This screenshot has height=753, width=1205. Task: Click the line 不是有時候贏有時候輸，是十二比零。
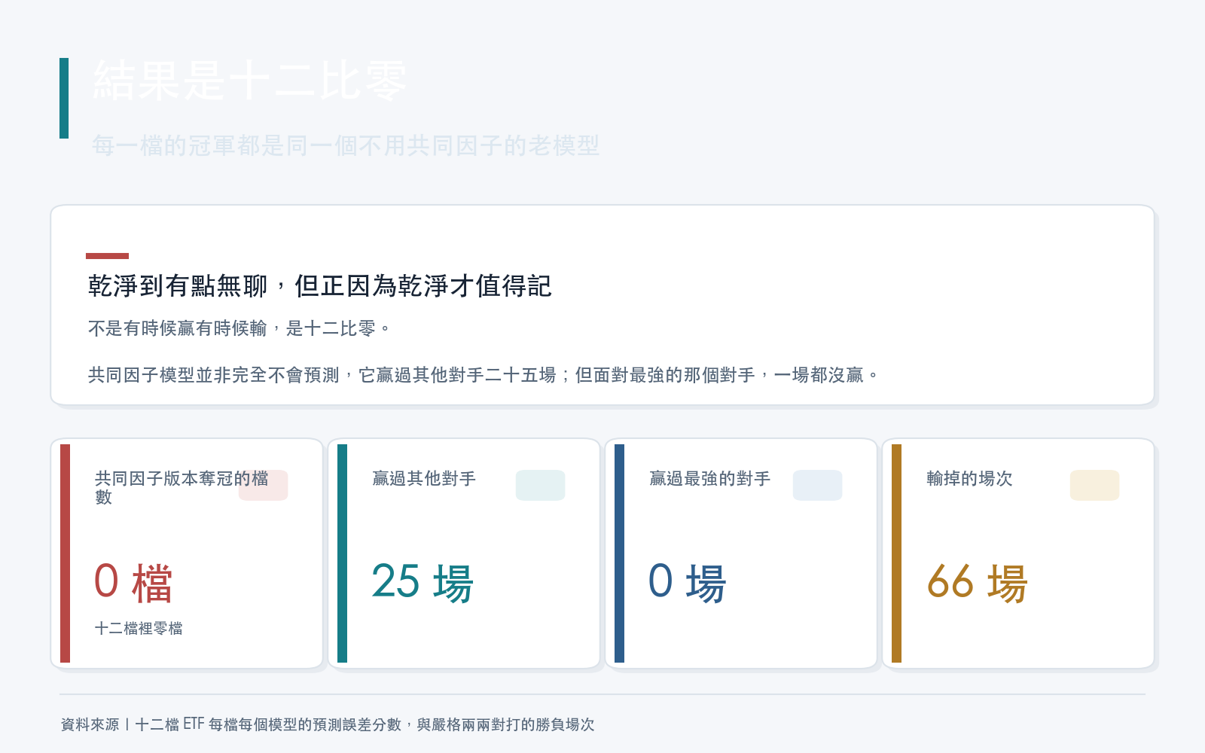coord(240,328)
